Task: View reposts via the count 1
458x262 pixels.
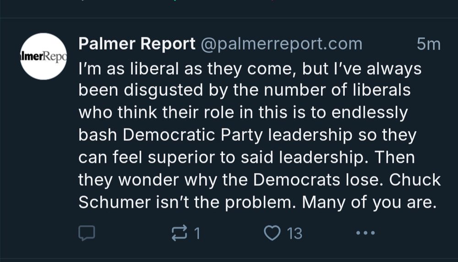Action: click(x=197, y=234)
